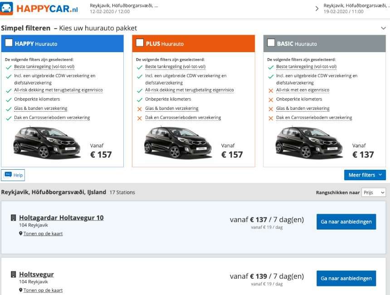
Task: Click return location Reykjavik 19-02-2020 / 11:00
Action: click(356, 9)
